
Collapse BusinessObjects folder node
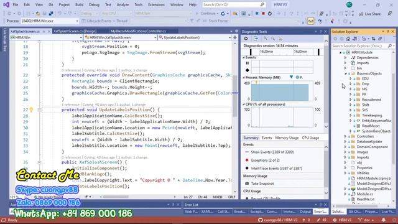coord(345,73)
